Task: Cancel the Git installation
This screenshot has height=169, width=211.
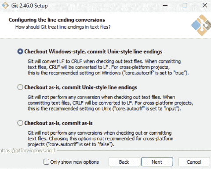Action: [194, 162]
